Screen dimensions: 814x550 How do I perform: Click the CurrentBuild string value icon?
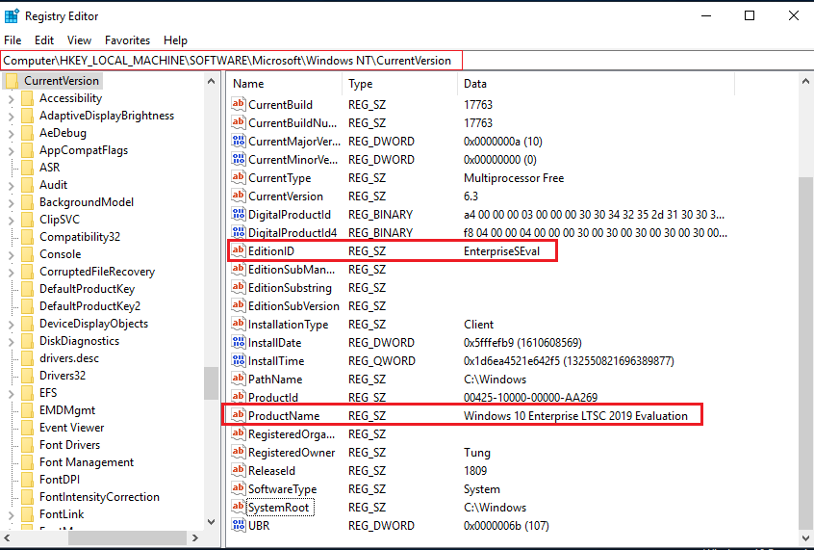(x=239, y=104)
